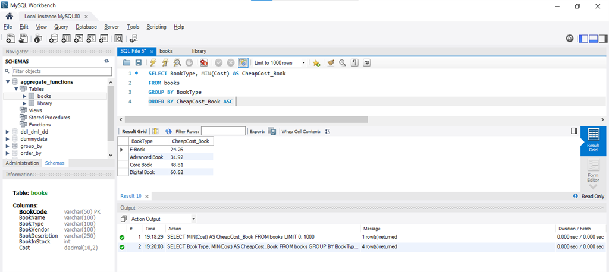Switch to the library editor tab
Image resolution: width=609 pixels, height=272 pixels.
click(x=199, y=51)
